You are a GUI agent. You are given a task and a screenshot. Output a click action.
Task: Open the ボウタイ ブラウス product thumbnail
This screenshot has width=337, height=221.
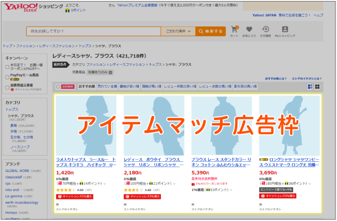154,126
